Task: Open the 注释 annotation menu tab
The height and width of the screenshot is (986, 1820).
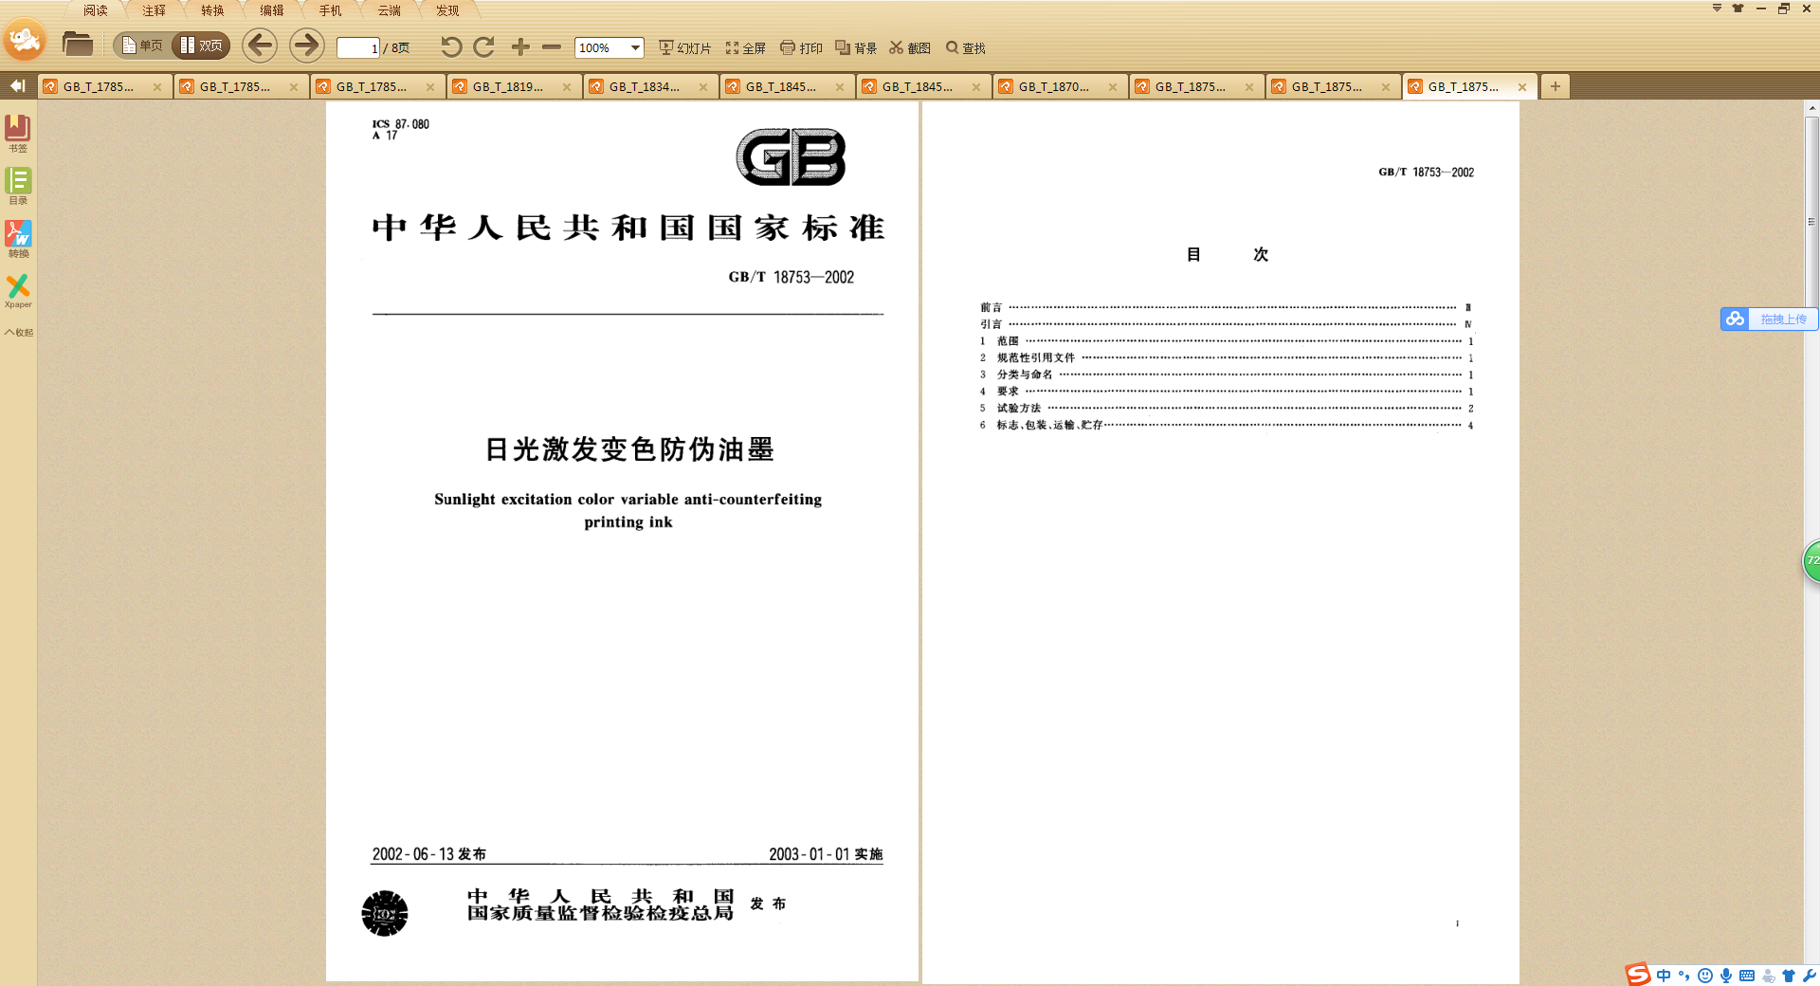Action: click(154, 10)
